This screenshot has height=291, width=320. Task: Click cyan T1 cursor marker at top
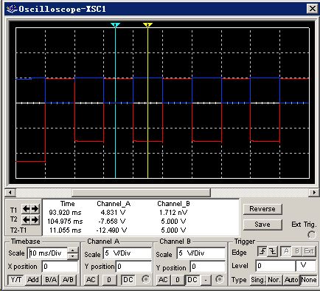click(115, 25)
